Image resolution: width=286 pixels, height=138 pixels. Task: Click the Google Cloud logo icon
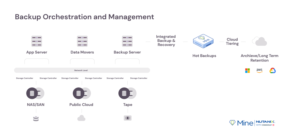[273, 71]
